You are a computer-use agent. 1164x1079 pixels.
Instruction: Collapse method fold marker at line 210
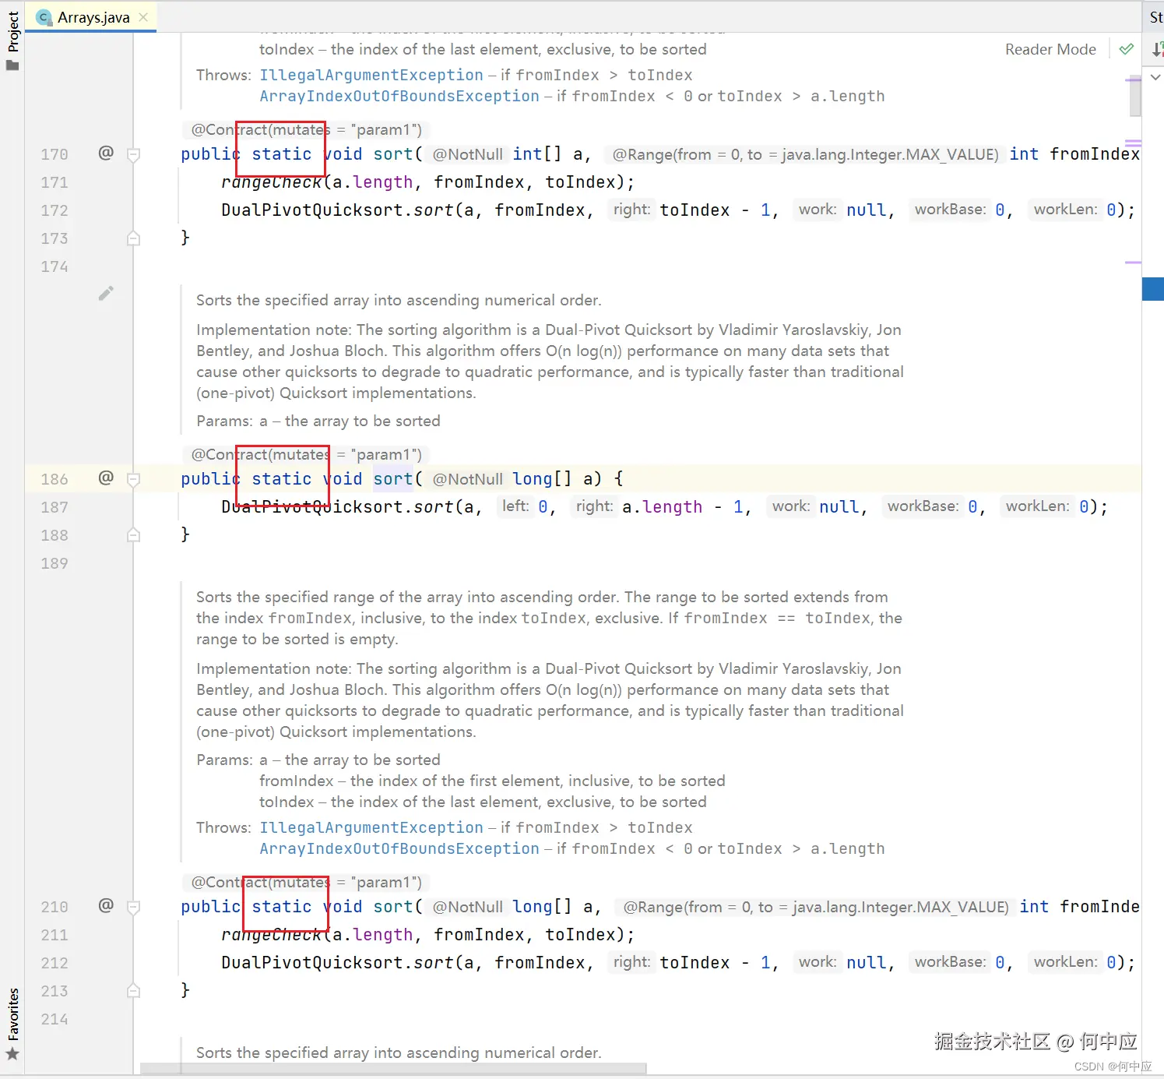pyautogui.click(x=134, y=907)
